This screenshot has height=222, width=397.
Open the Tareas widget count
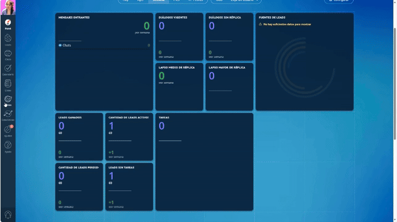tap(161, 125)
